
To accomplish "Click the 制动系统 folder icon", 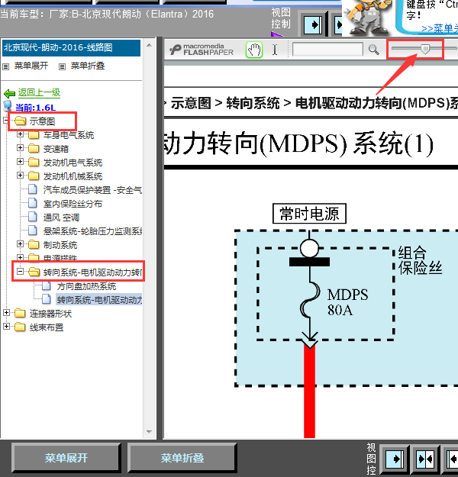I will [34, 244].
